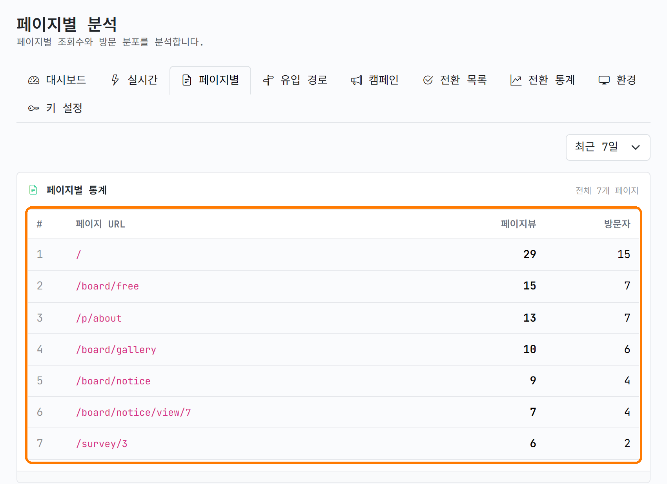Click the checkmark circle 전환 목록 icon

pos(428,80)
